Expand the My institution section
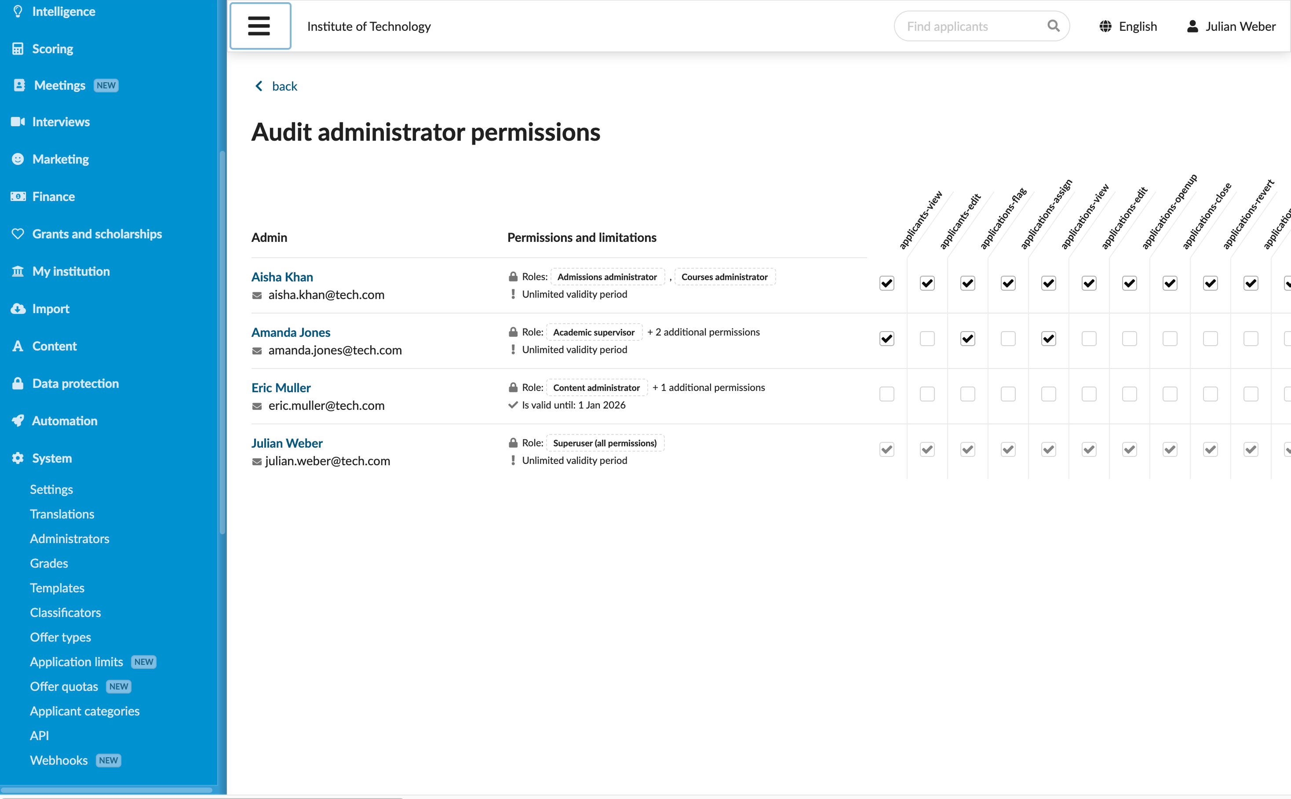 click(71, 271)
